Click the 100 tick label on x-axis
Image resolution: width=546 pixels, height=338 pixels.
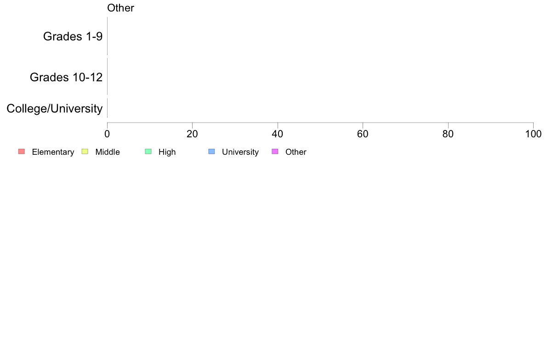(533, 134)
